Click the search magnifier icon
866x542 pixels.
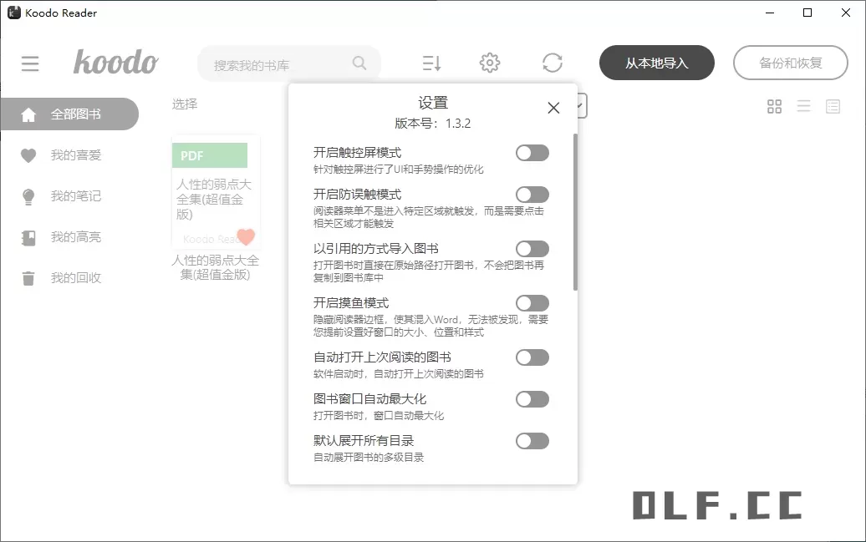[x=359, y=63]
